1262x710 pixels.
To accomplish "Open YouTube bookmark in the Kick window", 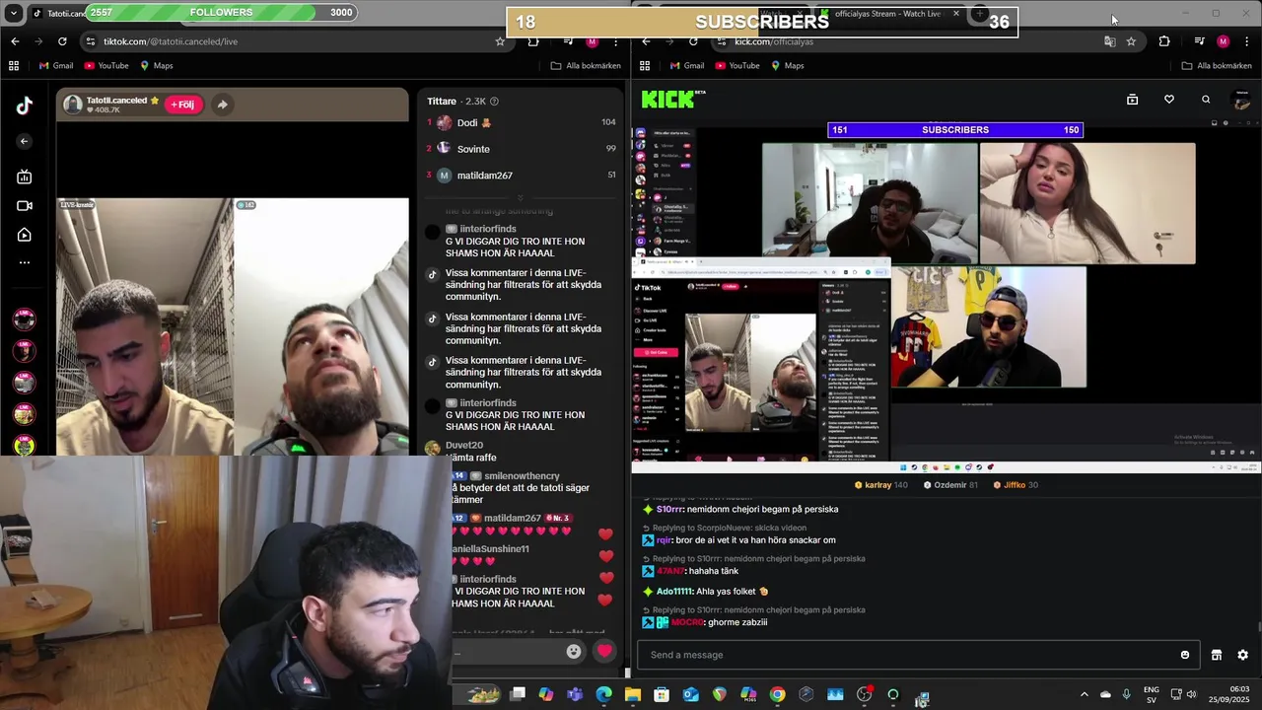I will (737, 66).
